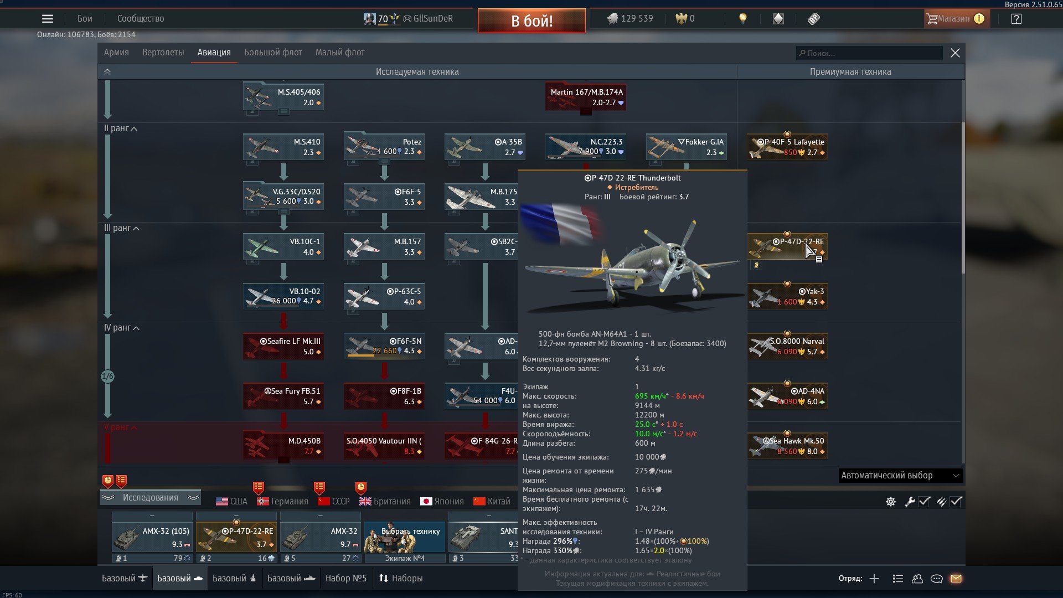This screenshot has width=1063, height=598.
Task: Open the contacts friends icon
Action: click(x=917, y=579)
